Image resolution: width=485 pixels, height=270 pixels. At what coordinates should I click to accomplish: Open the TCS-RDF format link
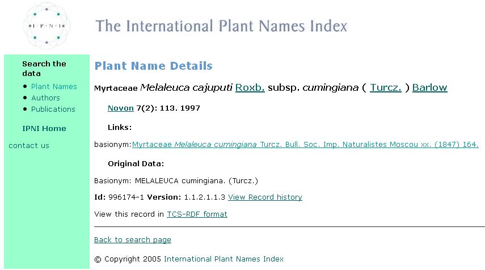click(x=197, y=214)
